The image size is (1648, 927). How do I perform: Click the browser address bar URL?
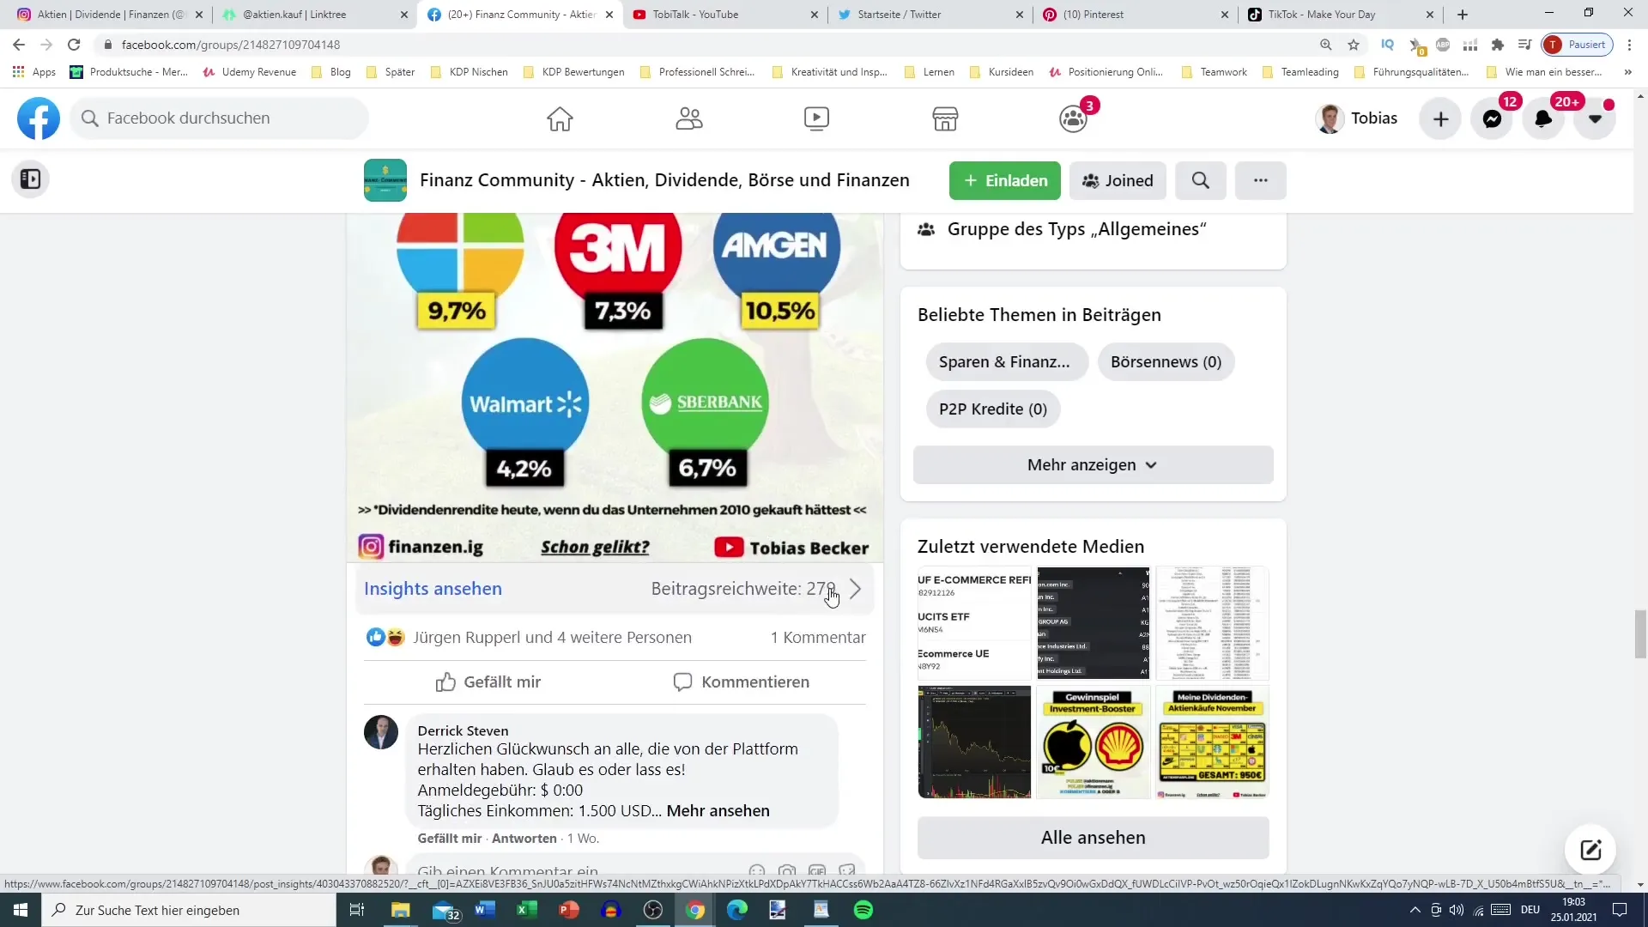[231, 45]
